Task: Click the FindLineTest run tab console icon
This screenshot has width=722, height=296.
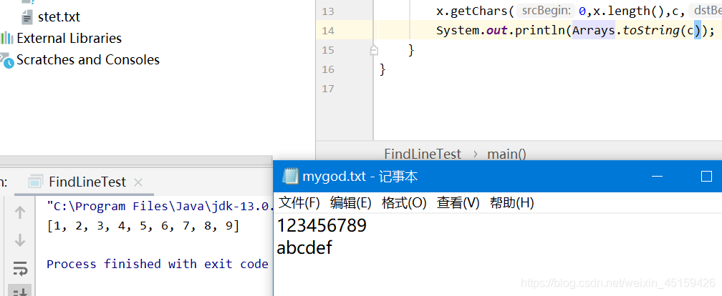Action: point(36,182)
